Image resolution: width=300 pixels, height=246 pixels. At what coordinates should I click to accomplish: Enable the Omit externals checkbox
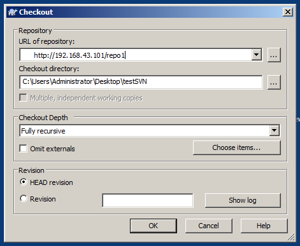23,148
